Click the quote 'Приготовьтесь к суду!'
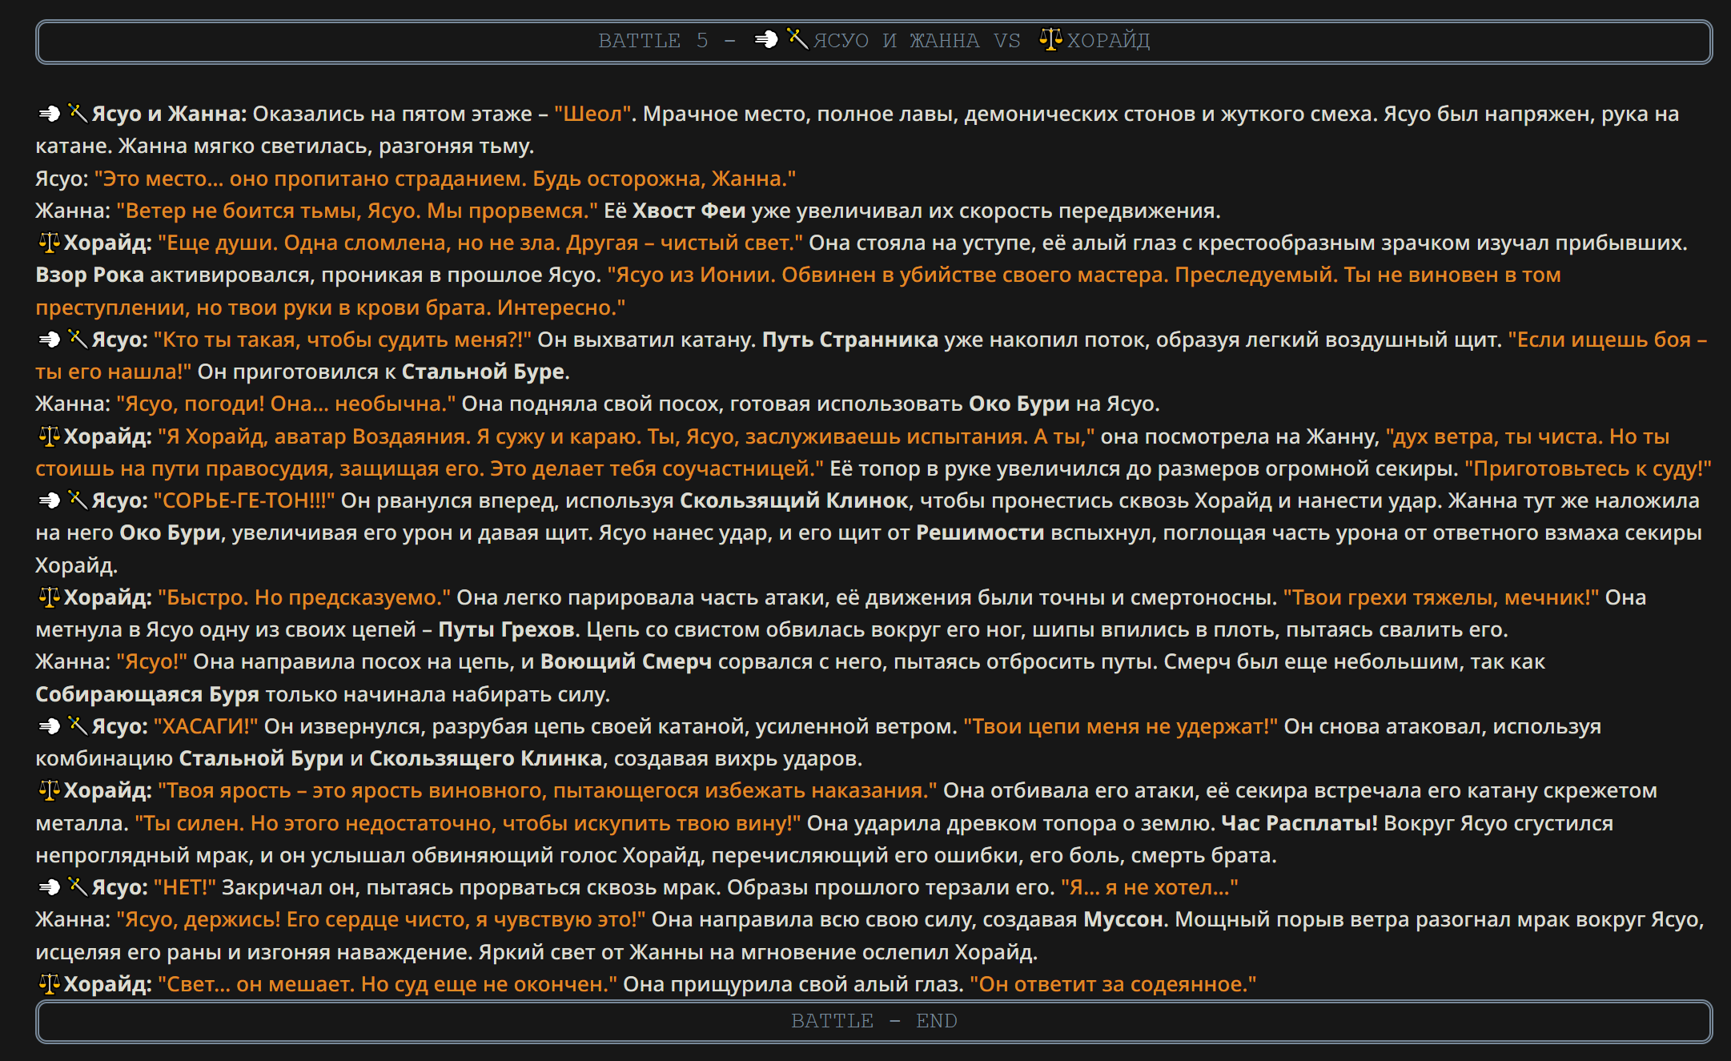 point(1588,468)
